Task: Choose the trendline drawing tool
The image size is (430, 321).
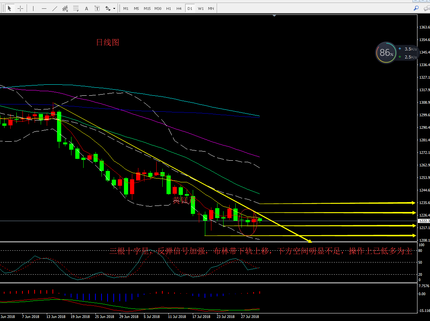Action: pos(55,8)
